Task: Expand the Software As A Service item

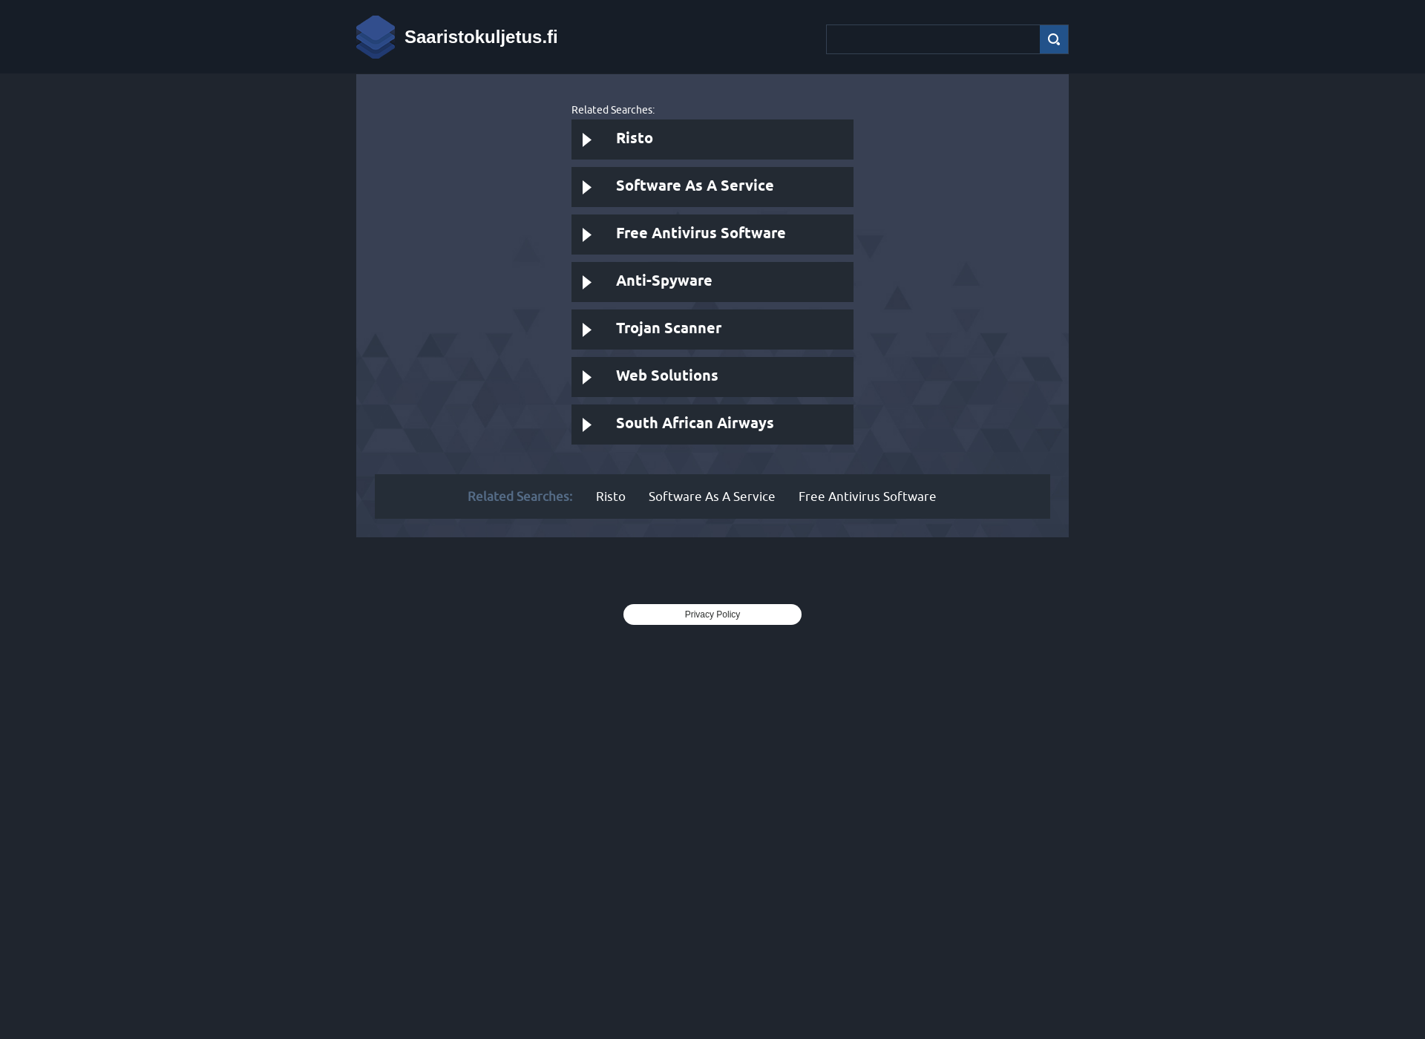Action: (586, 186)
